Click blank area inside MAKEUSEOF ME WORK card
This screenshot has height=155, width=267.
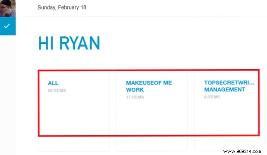[152, 117]
